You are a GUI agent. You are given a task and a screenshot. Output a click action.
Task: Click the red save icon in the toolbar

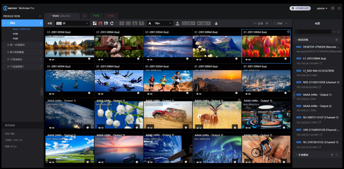pos(100,23)
